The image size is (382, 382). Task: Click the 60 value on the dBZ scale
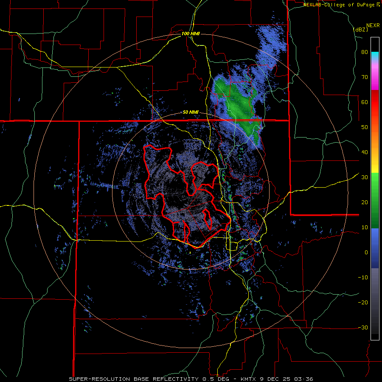[x=365, y=102]
